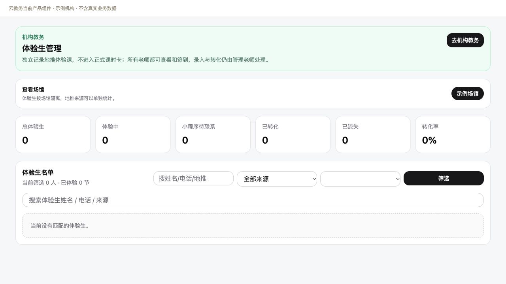Image resolution: width=506 pixels, height=284 pixels.
Task: Click the 机构教务 green label
Action: click(33, 37)
